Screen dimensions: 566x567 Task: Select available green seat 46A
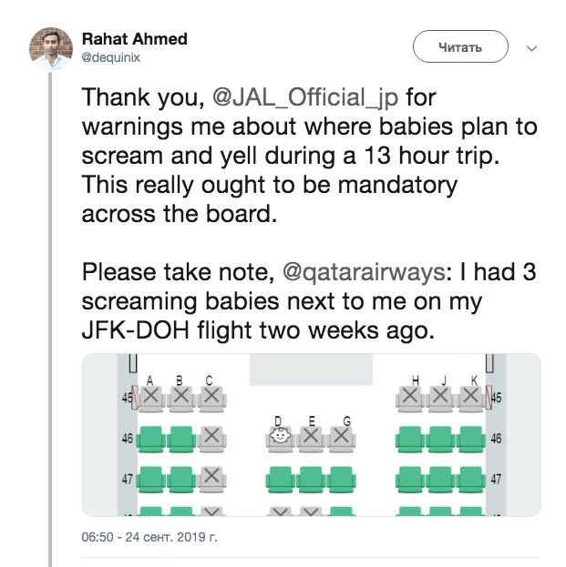click(151, 437)
